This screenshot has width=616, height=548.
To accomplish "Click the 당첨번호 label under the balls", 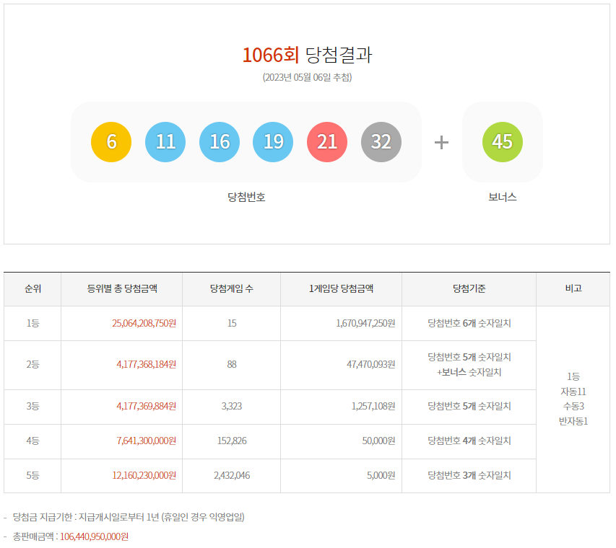I will coord(247,197).
